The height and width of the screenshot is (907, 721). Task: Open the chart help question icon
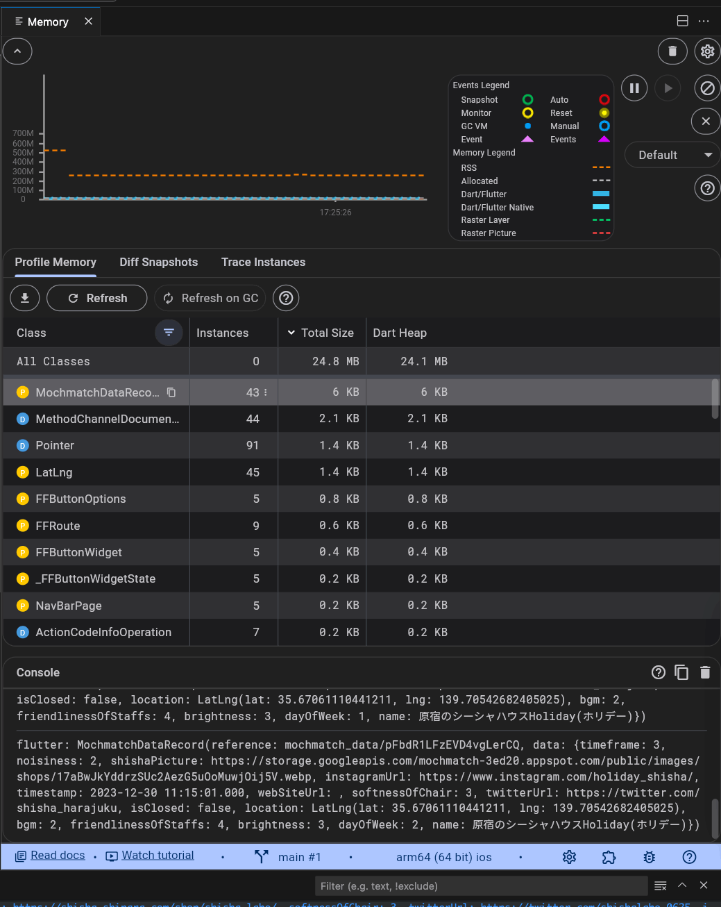707,188
